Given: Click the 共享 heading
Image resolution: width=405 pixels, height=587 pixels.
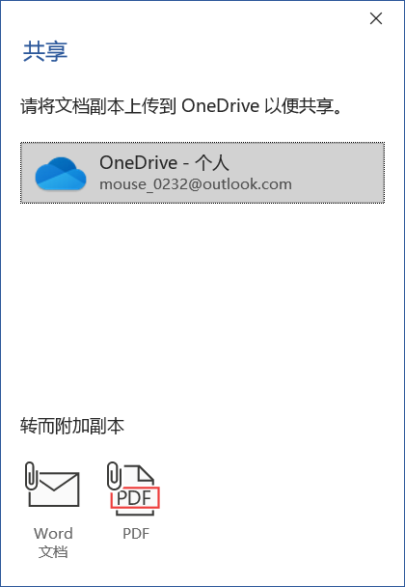Looking at the screenshot, I should coord(45,51).
